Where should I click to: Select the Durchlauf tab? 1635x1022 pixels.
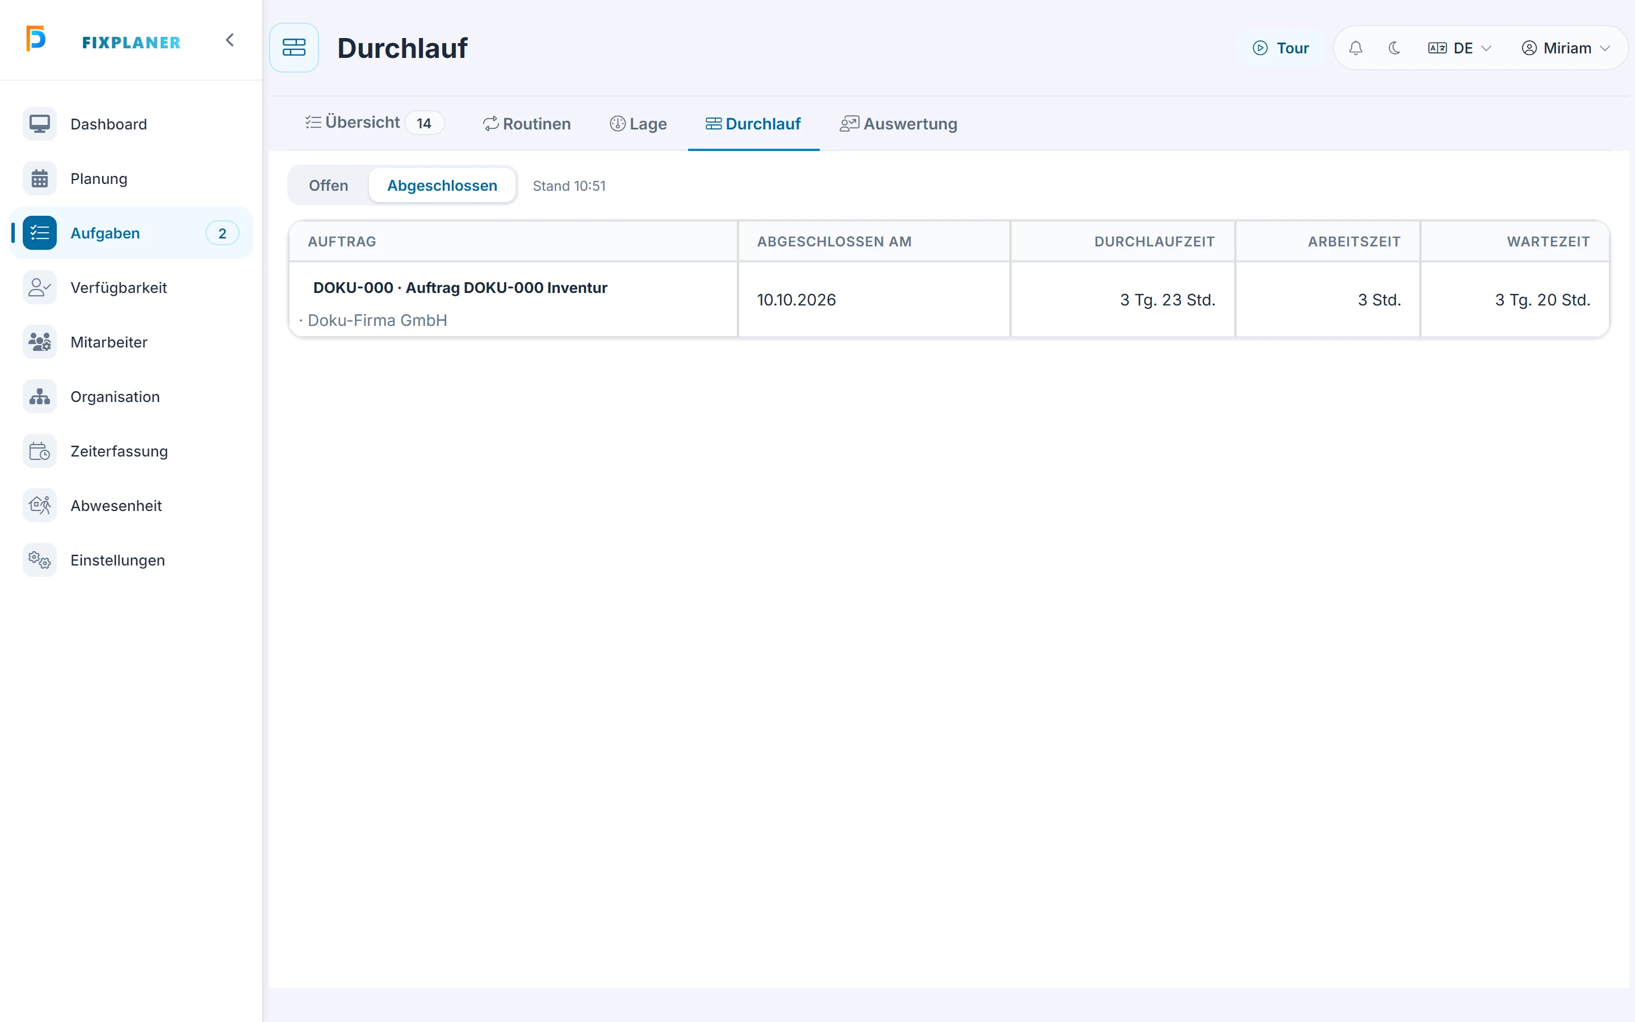[x=753, y=124]
